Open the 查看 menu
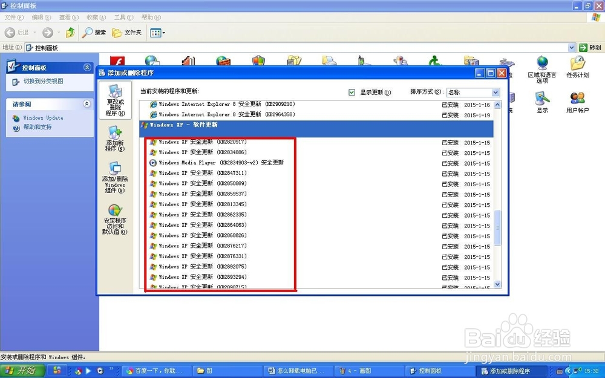605x378 pixels. [x=69, y=18]
